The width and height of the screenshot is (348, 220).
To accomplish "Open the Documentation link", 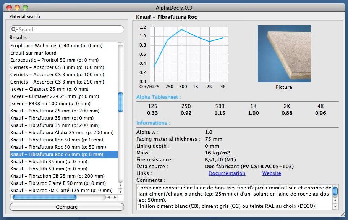I will click(x=227, y=173).
